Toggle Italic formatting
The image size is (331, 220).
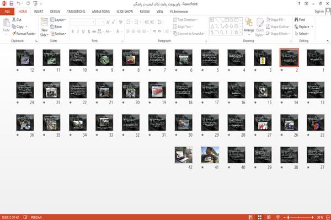coord(78,31)
